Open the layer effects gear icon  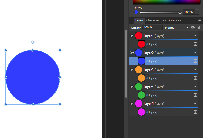pyautogui.click(x=193, y=27)
